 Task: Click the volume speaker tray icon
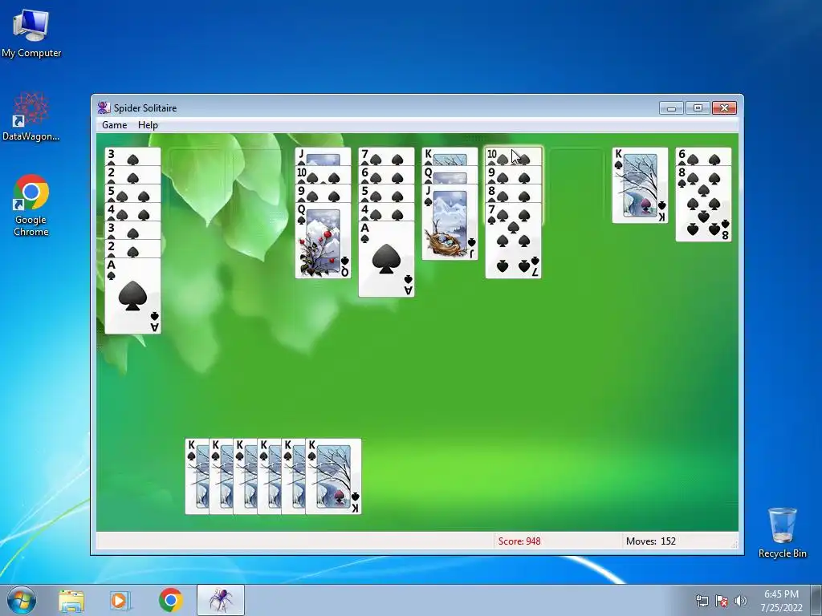[741, 601]
